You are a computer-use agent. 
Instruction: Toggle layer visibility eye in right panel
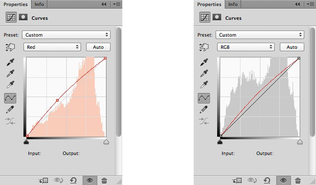click(x=283, y=180)
